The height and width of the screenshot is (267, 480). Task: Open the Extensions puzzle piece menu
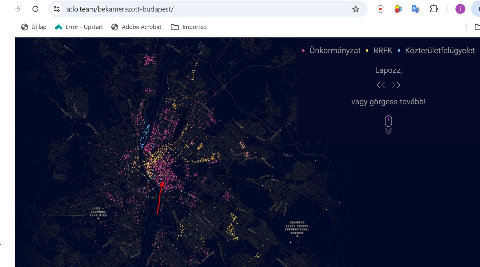pyautogui.click(x=433, y=9)
